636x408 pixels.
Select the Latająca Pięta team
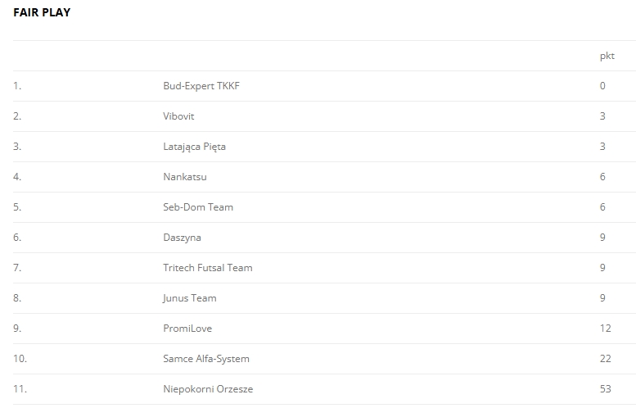click(194, 147)
